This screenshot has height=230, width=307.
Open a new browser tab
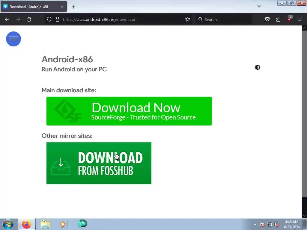click(73, 7)
